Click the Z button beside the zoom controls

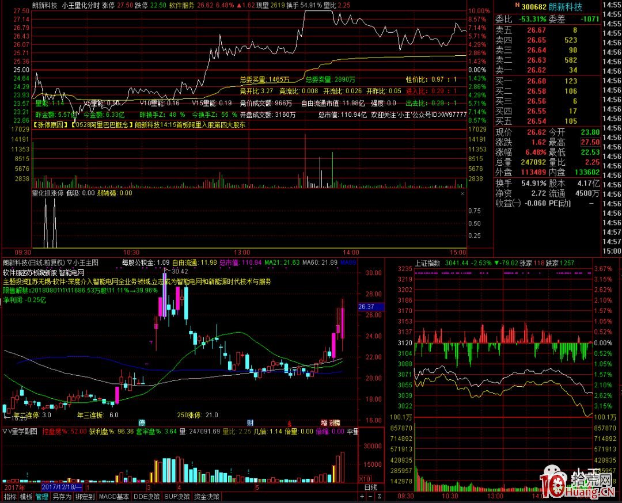pos(379,497)
